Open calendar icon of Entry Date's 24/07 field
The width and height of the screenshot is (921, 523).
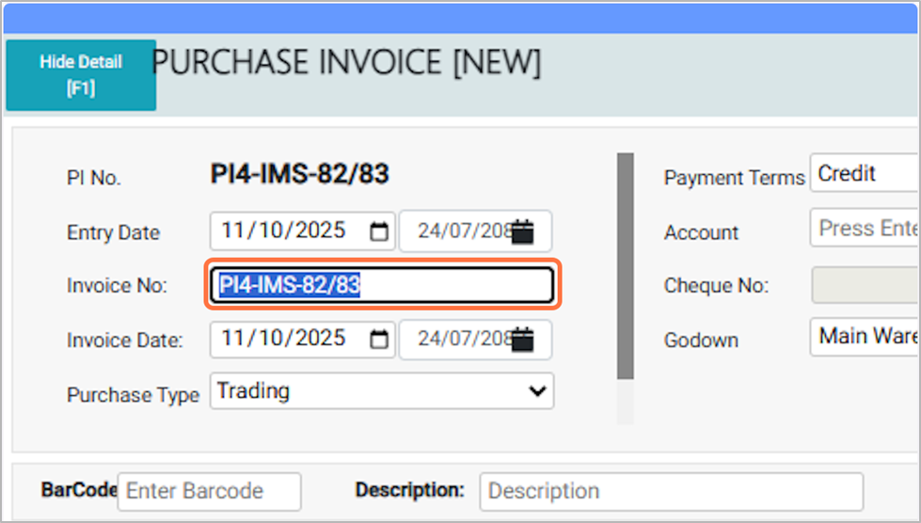523,231
